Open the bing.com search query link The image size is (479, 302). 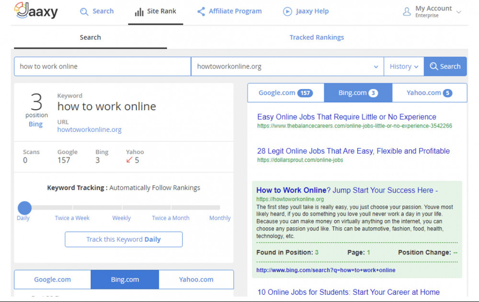[326, 270]
